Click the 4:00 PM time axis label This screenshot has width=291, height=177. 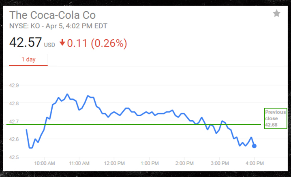pos(254,163)
